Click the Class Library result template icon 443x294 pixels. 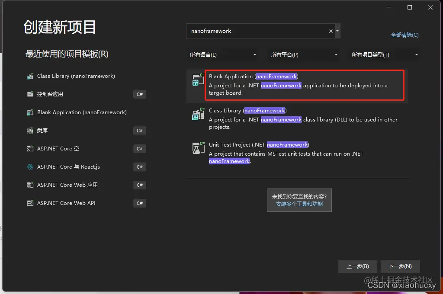pyautogui.click(x=198, y=114)
